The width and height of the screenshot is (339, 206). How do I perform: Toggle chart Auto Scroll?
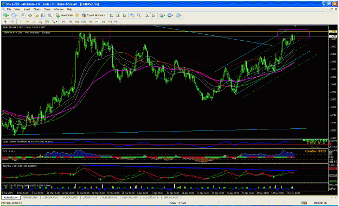147,15
